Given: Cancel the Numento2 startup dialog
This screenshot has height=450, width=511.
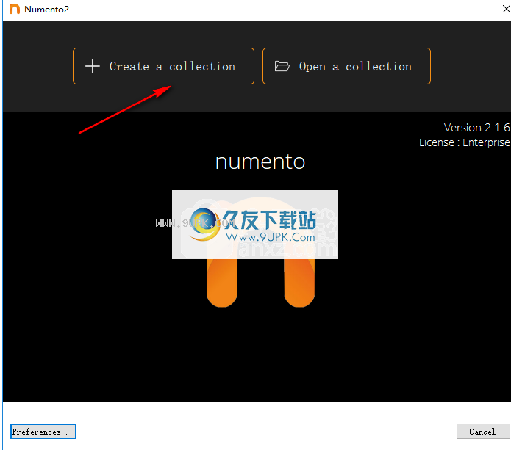Looking at the screenshot, I should [x=482, y=431].
